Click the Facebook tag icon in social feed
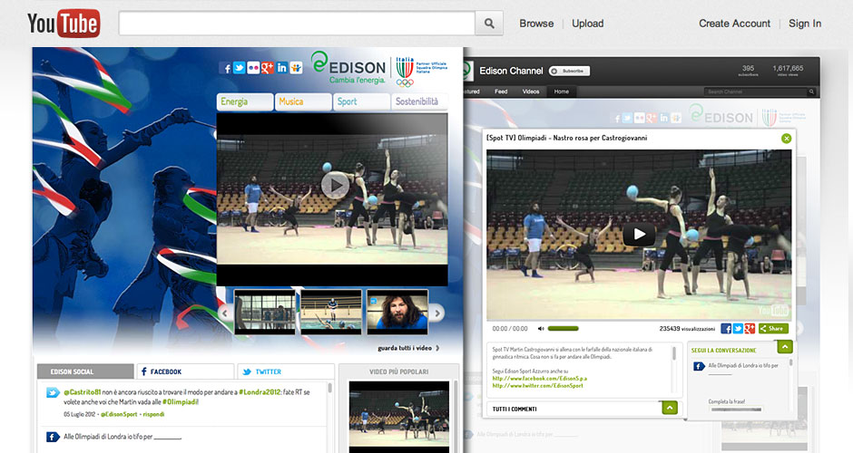Viewport: 853px width, 453px height. pyautogui.click(x=53, y=437)
